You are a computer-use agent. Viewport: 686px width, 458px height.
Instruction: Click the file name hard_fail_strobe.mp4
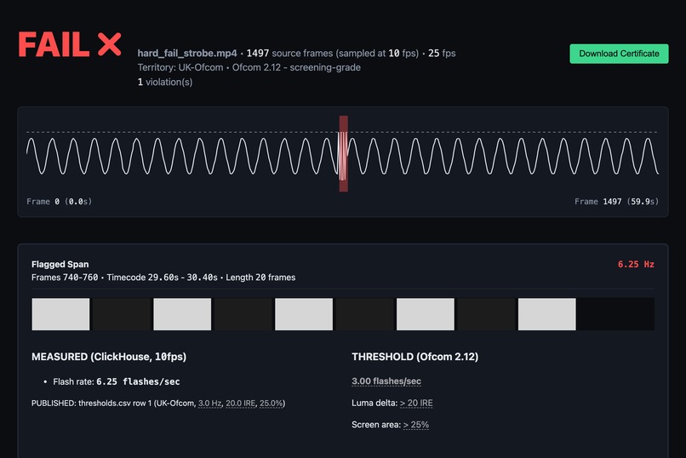click(187, 54)
